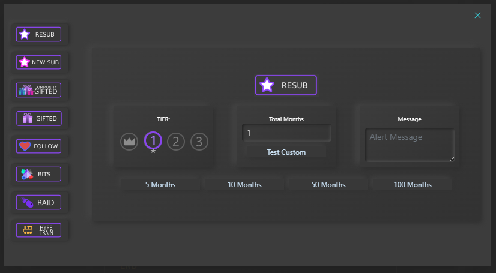This screenshot has height=273, width=496.
Task: Switch to Tier 2 subscription
Action: click(x=175, y=142)
